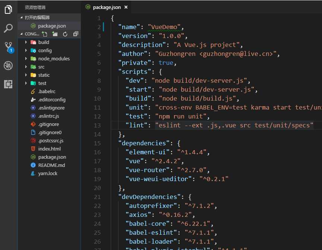Screen dimensions: 322x250
Task: Click the "VueDemo" name value
Action: coord(164,27)
